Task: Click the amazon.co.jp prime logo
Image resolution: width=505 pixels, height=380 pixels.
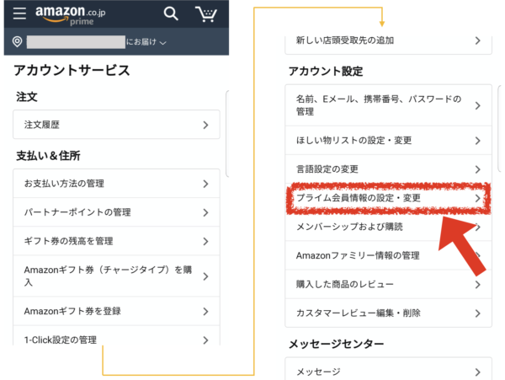Action: (70, 15)
